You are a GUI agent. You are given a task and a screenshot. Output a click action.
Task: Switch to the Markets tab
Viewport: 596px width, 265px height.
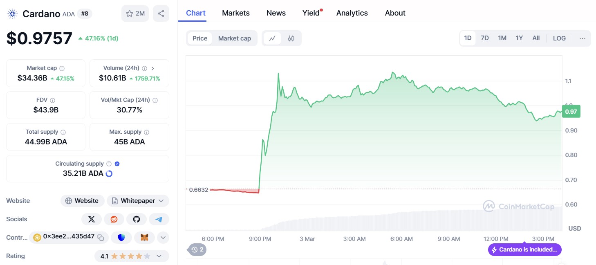[235, 13]
